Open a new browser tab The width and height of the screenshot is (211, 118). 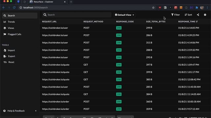click(71, 2)
